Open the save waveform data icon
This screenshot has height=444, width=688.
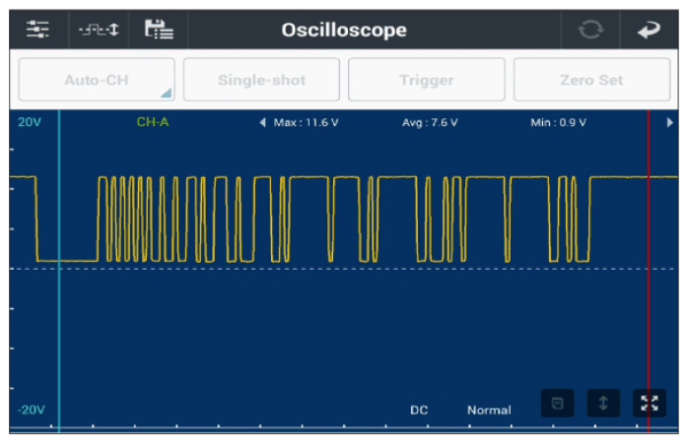click(158, 30)
